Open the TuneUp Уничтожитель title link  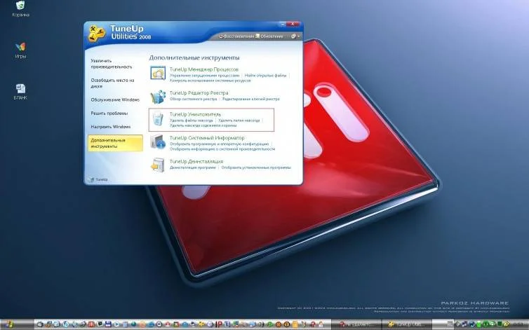click(x=195, y=114)
